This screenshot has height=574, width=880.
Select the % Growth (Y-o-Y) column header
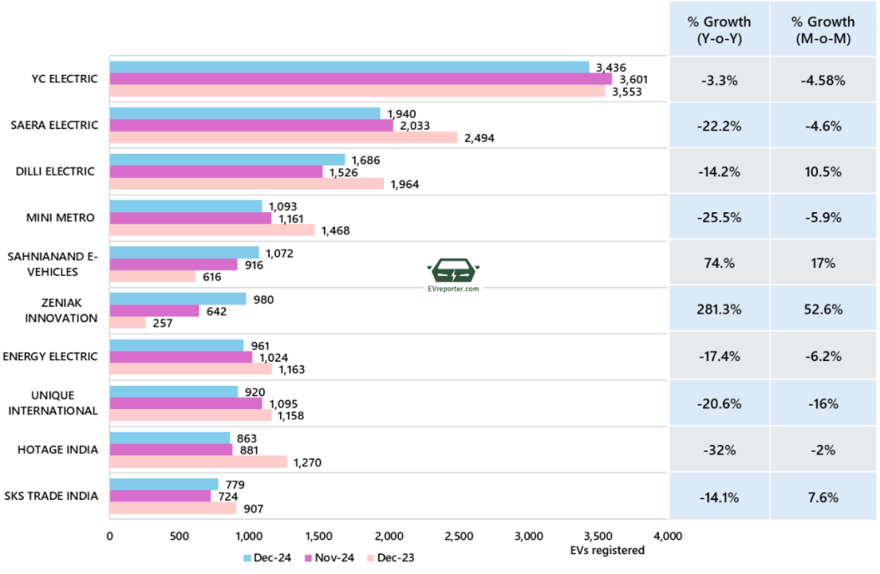point(718,29)
